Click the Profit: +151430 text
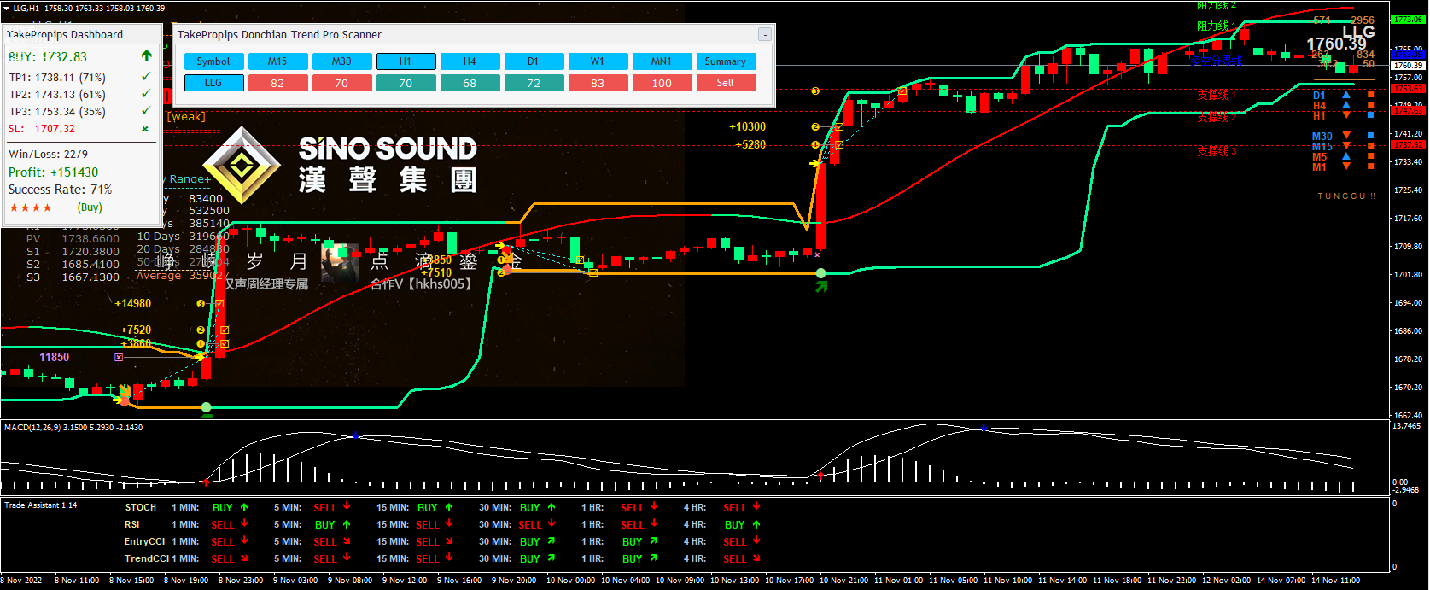1430x590 pixels. click(53, 172)
